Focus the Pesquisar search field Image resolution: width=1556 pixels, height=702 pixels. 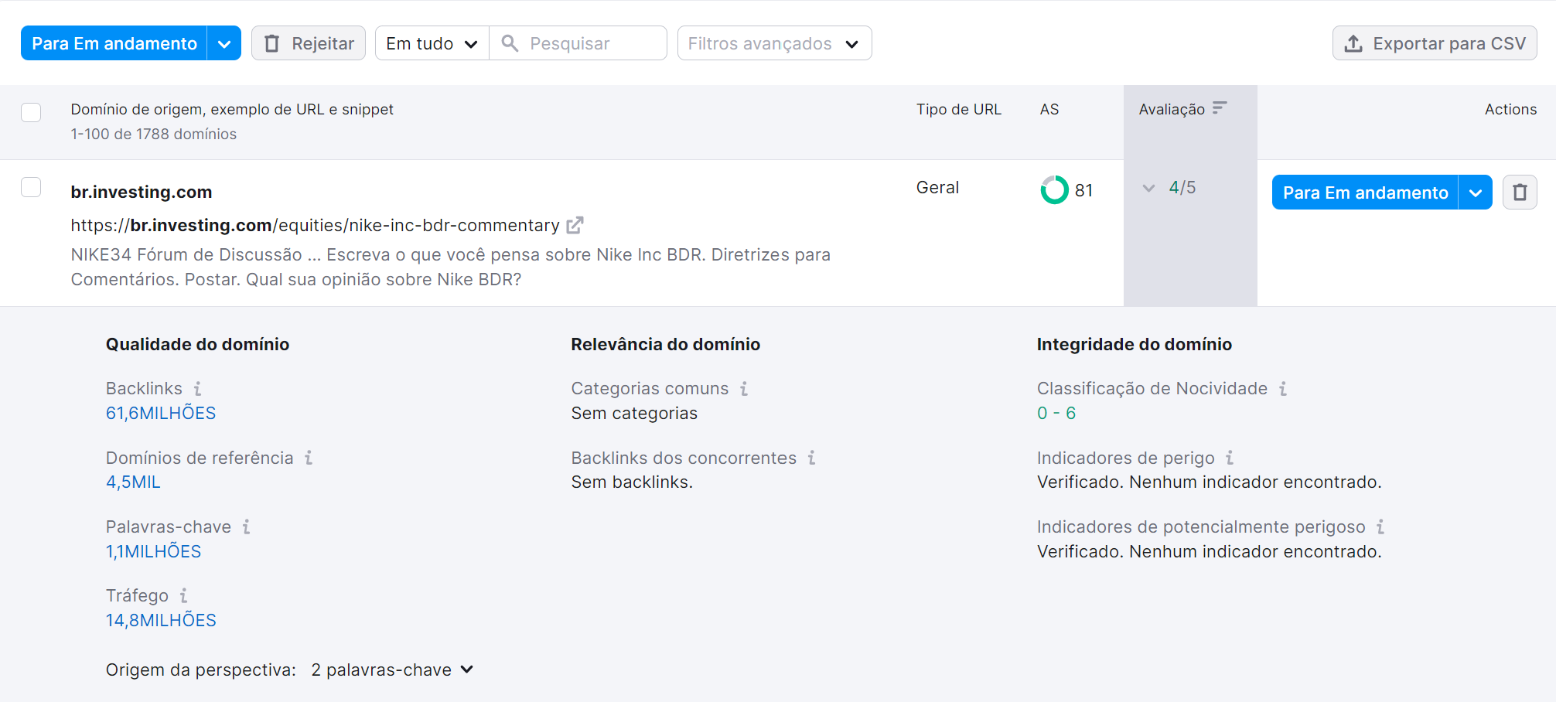click(x=578, y=43)
